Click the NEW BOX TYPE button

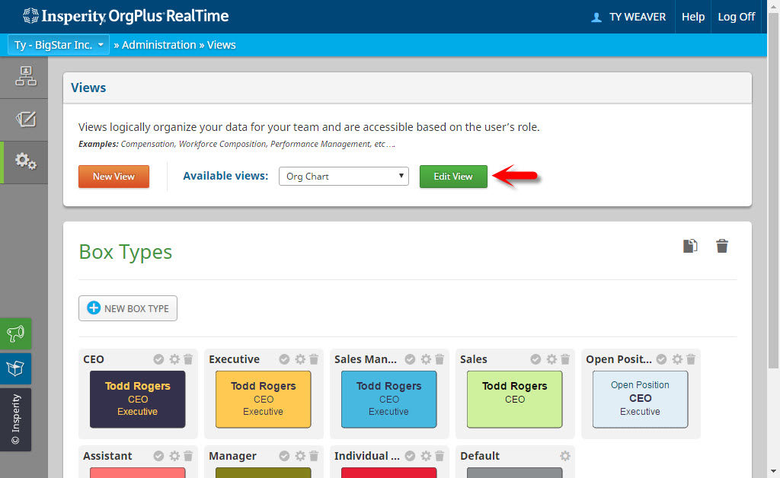tap(128, 308)
